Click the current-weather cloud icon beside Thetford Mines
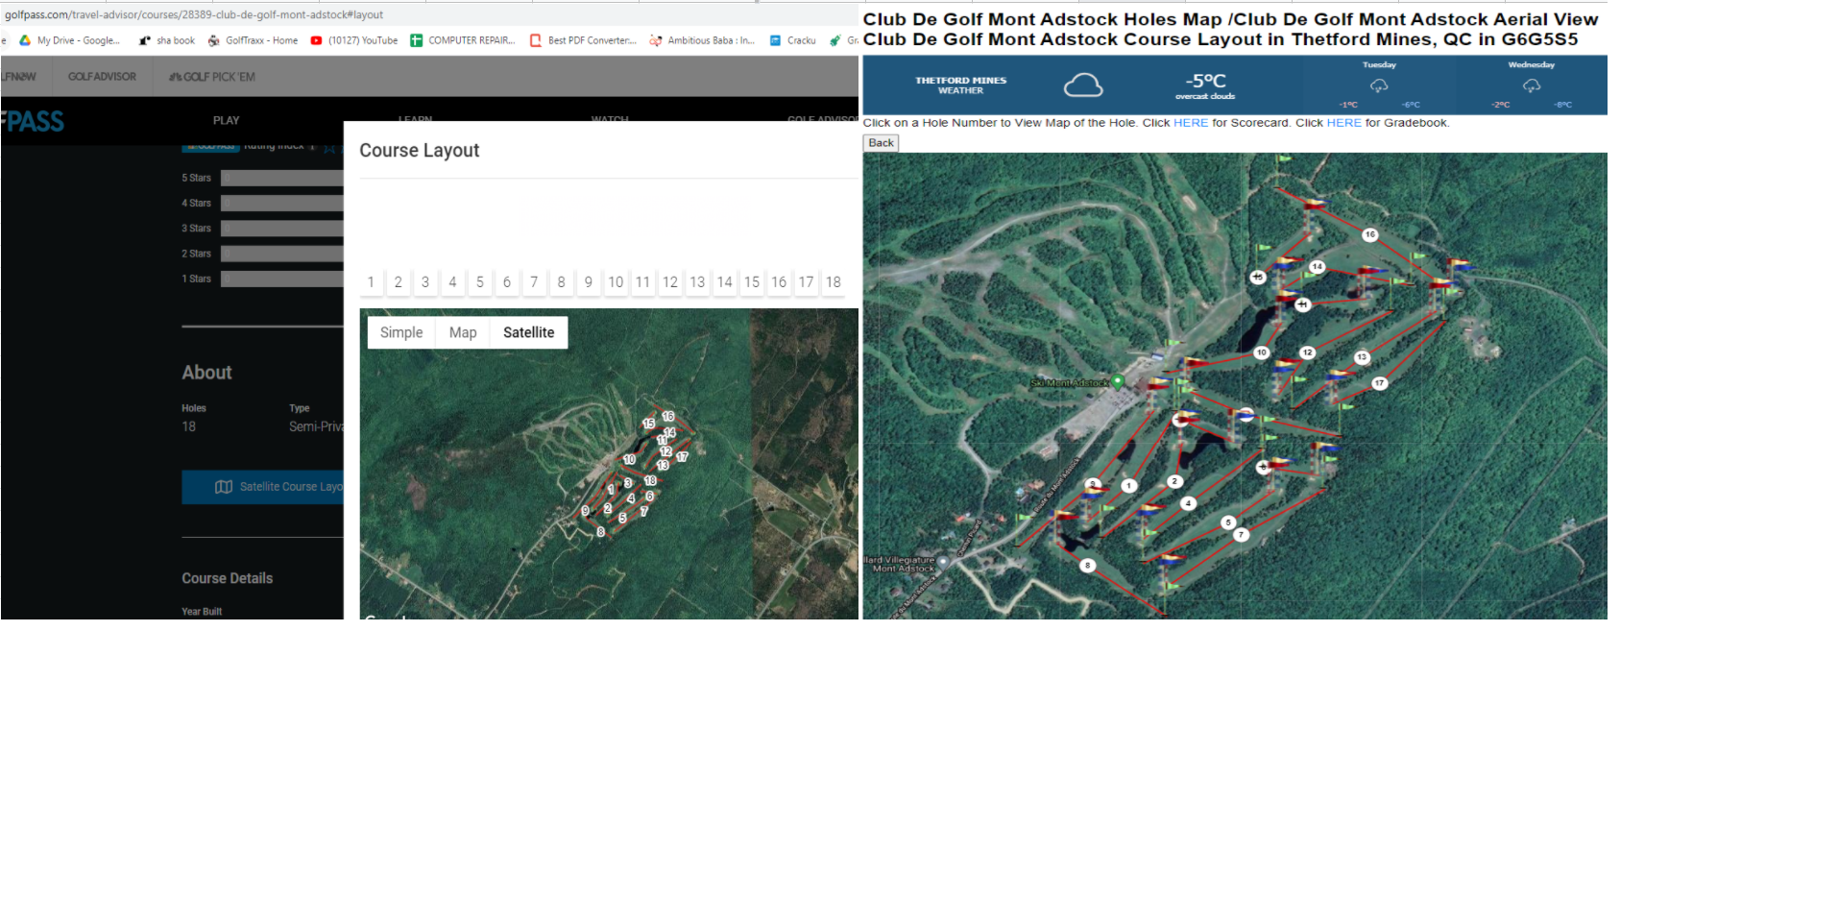Viewport: 1838px width, 898px height. 1083,85
